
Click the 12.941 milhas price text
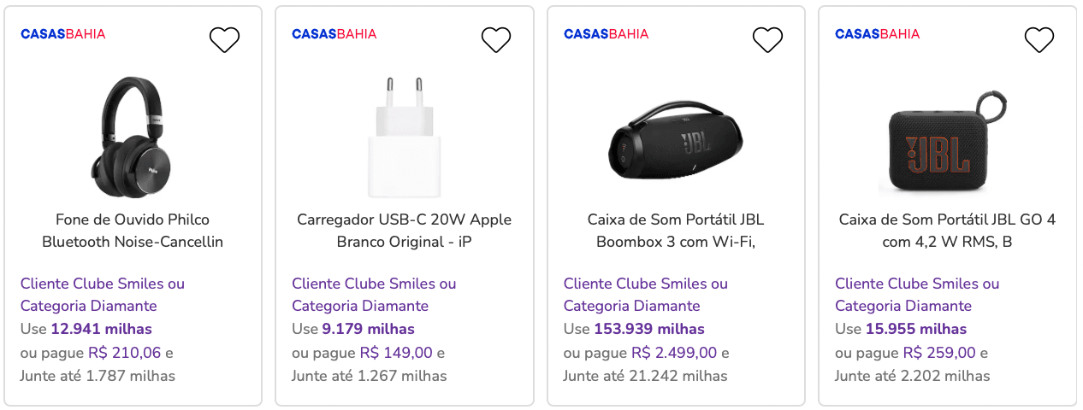[101, 329]
